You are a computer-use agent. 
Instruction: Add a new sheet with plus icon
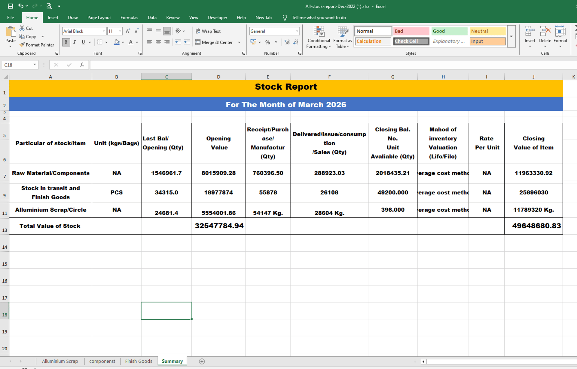coord(202,361)
